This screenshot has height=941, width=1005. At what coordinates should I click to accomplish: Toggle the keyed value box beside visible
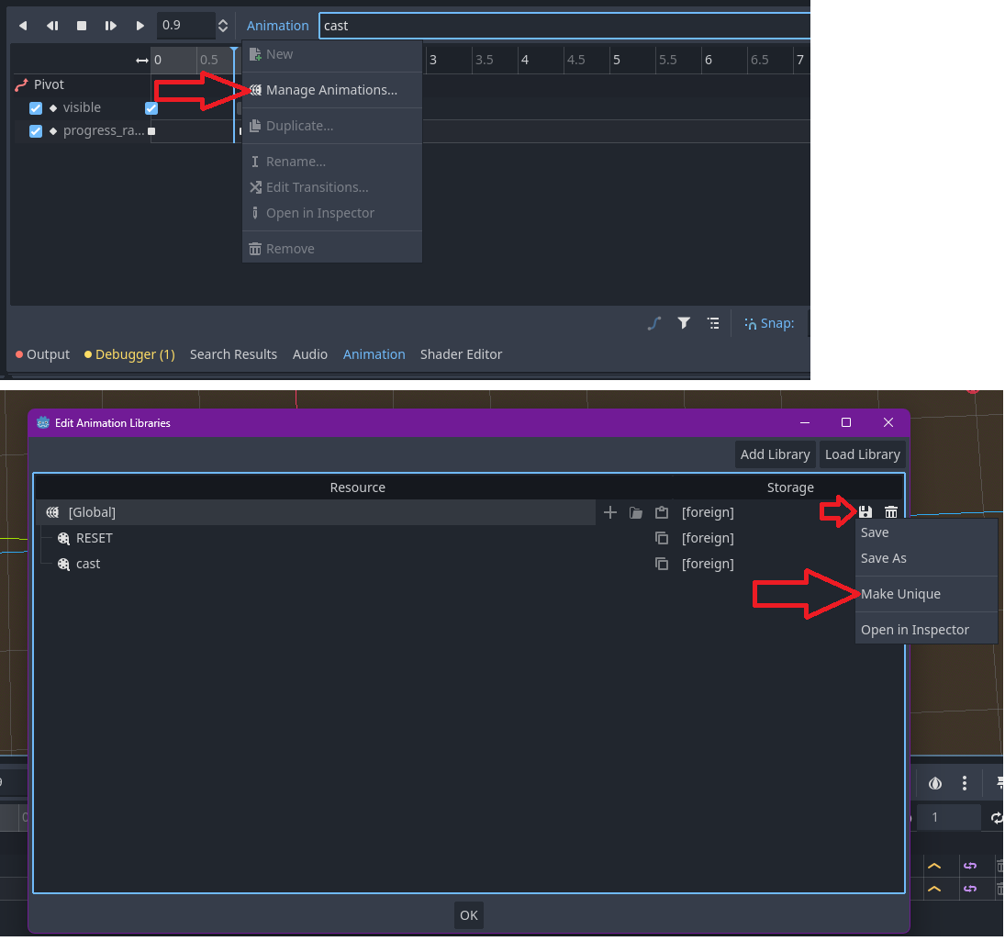coord(150,107)
